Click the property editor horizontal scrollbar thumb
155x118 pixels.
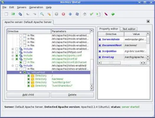coord(111,63)
